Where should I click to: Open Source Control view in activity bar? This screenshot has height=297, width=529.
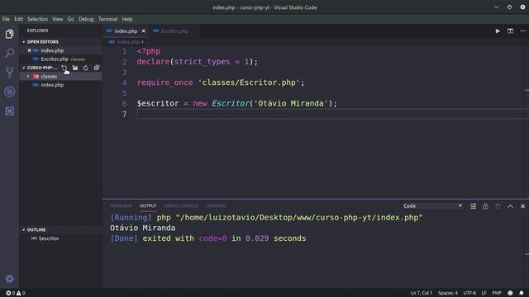(9, 72)
